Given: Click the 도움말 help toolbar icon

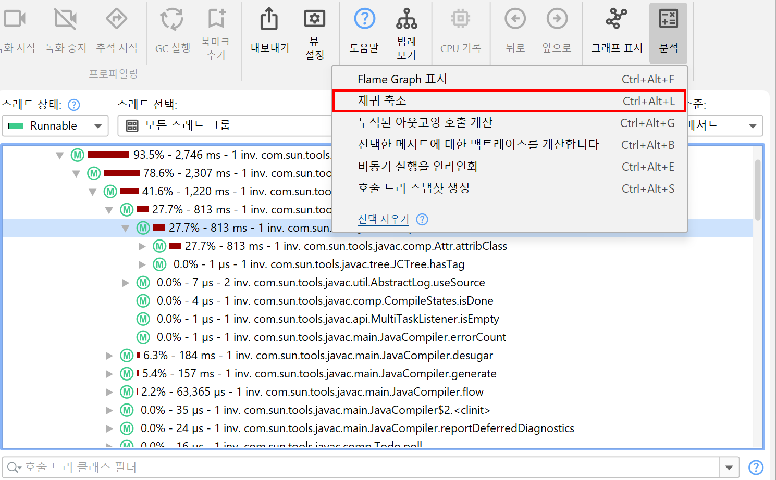Looking at the screenshot, I should [364, 19].
